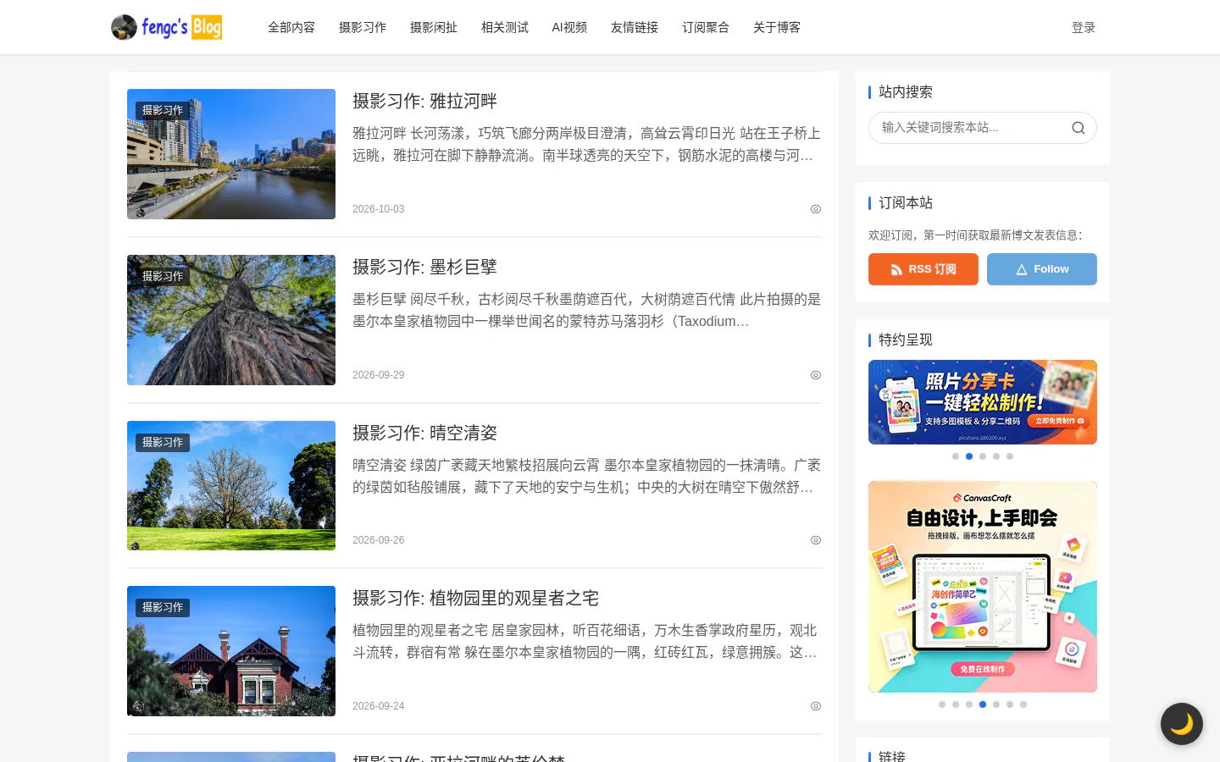Click the 墨杉巨擘 post excerpt text

(586, 311)
